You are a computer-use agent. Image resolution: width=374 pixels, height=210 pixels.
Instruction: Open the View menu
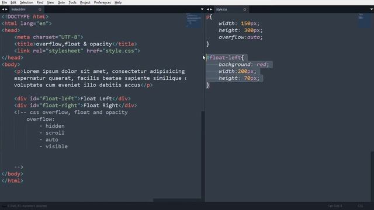pyautogui.click(x=50, y=2)
